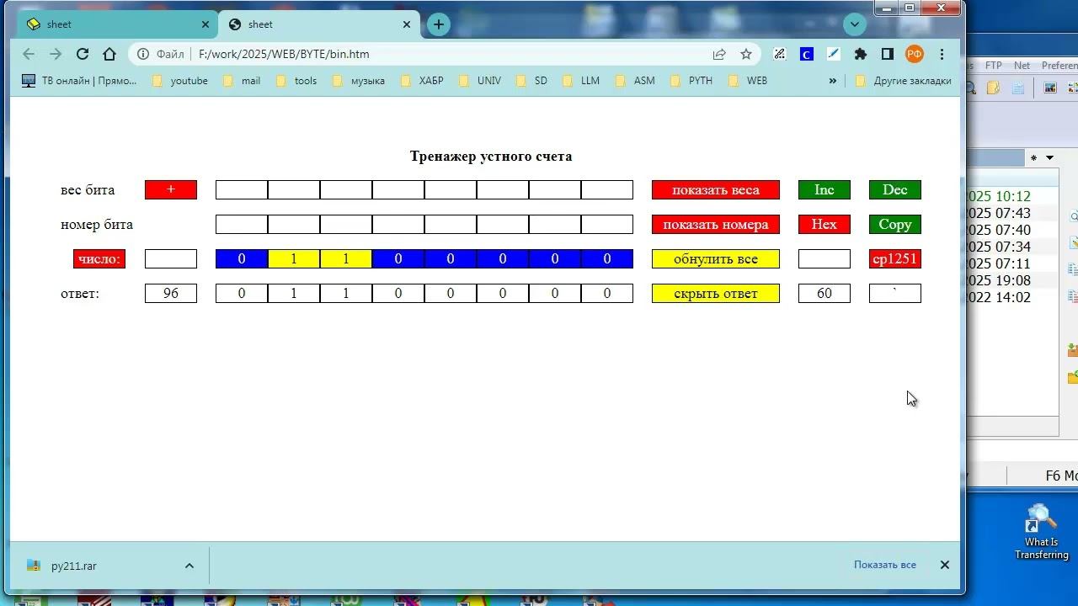
Task: Bookmark this page with the star icon
Action: point(746,54)
